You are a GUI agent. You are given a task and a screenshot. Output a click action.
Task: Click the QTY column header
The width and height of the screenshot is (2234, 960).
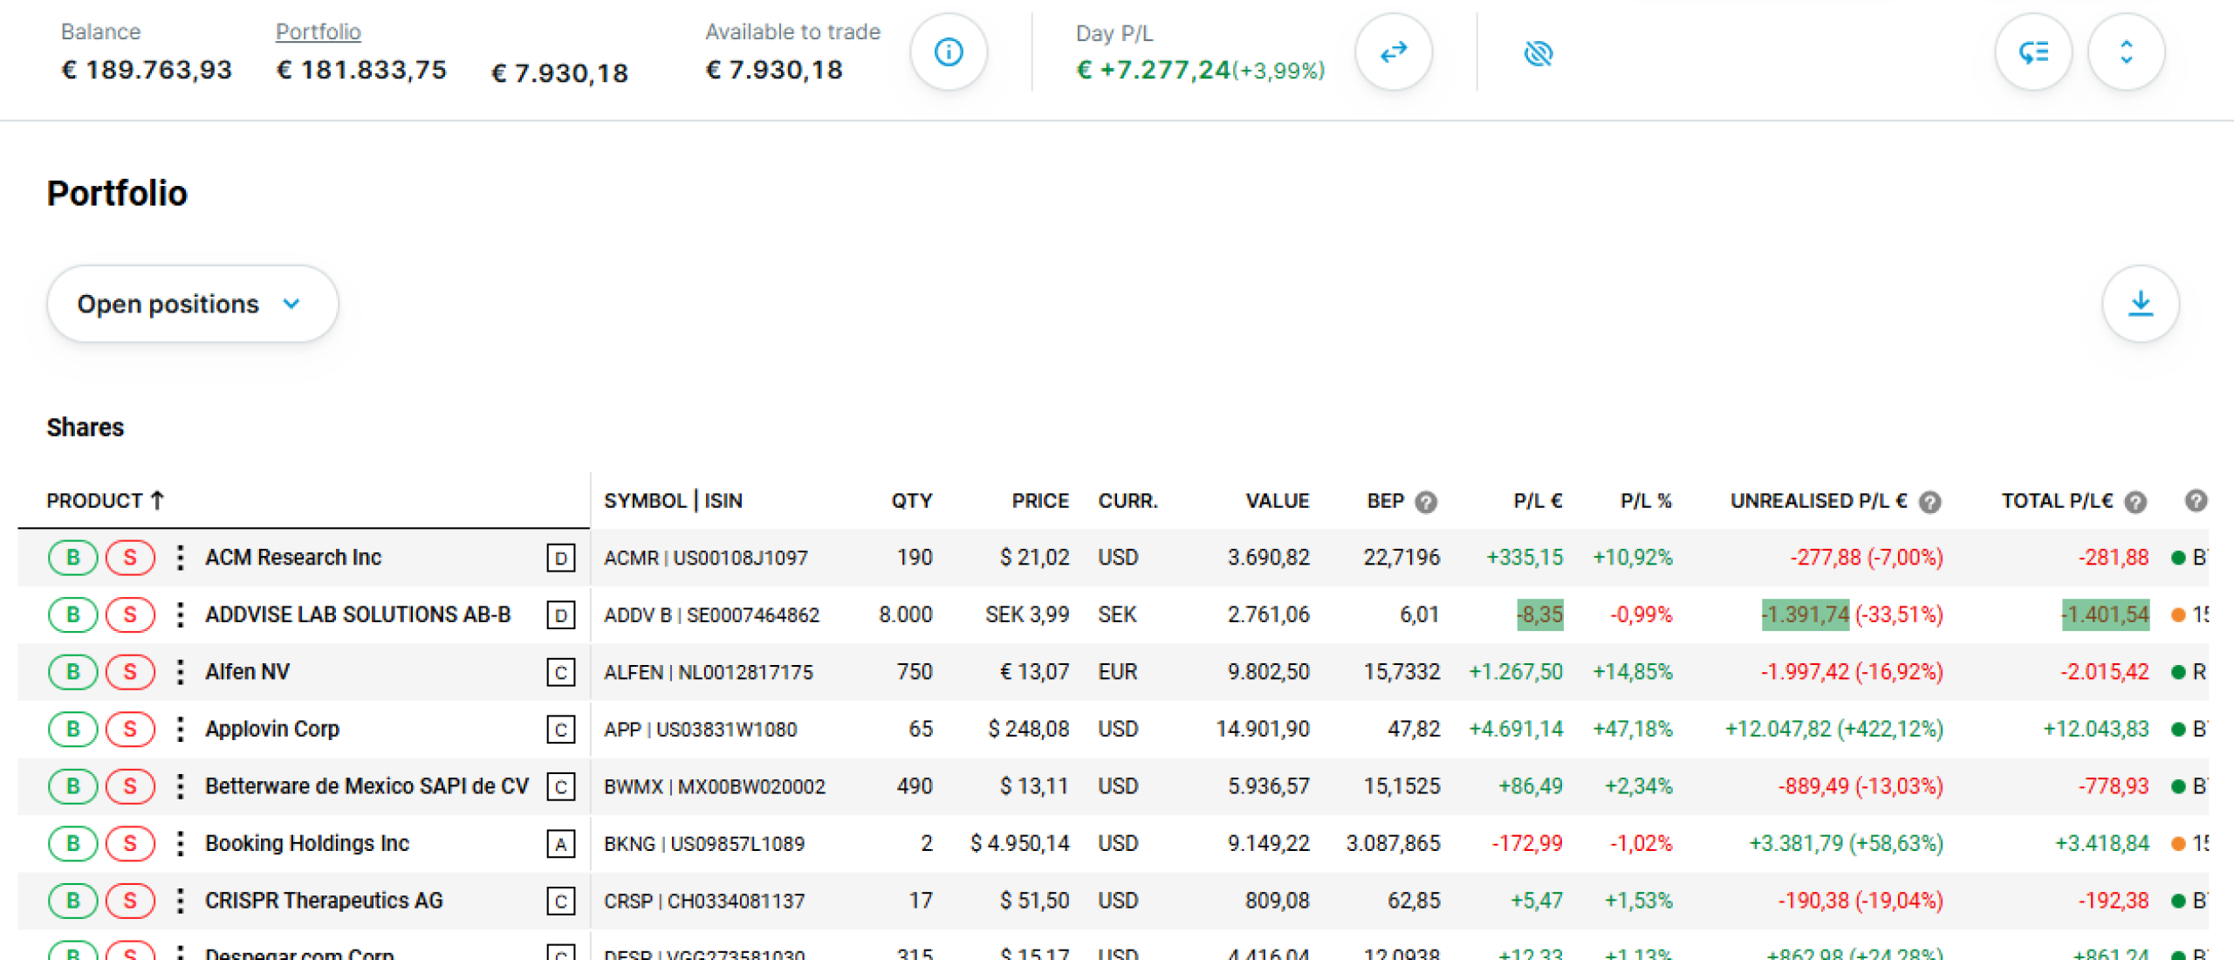click(x=912, y=501)
